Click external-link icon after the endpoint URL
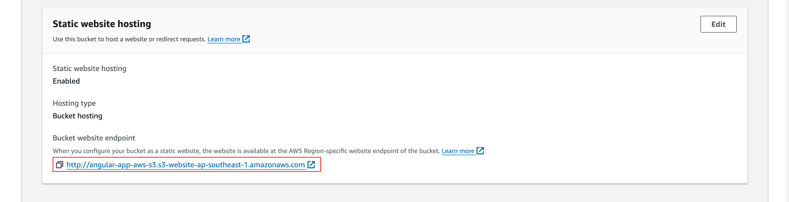This screenshot has height=202, width=789. click(x=311, y=164)
